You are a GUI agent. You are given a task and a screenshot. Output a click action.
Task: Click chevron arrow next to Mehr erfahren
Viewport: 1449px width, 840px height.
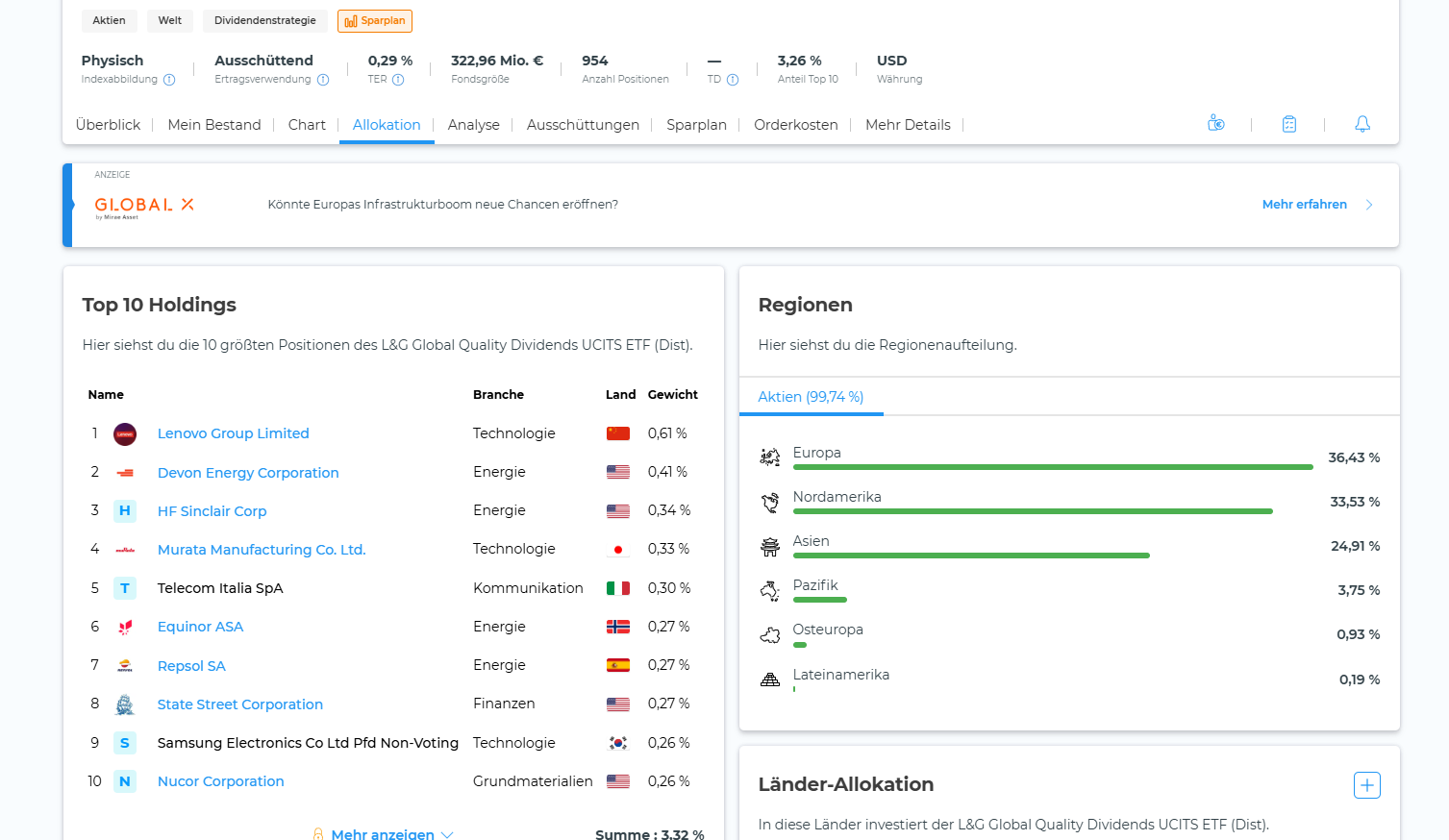pos(1369,205)
